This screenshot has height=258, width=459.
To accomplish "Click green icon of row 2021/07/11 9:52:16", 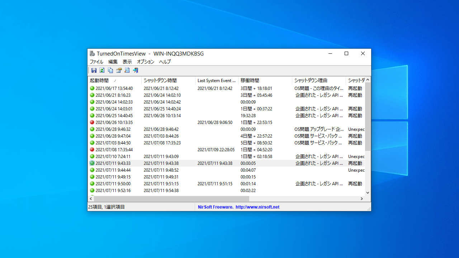I will [x=92, y=190].
